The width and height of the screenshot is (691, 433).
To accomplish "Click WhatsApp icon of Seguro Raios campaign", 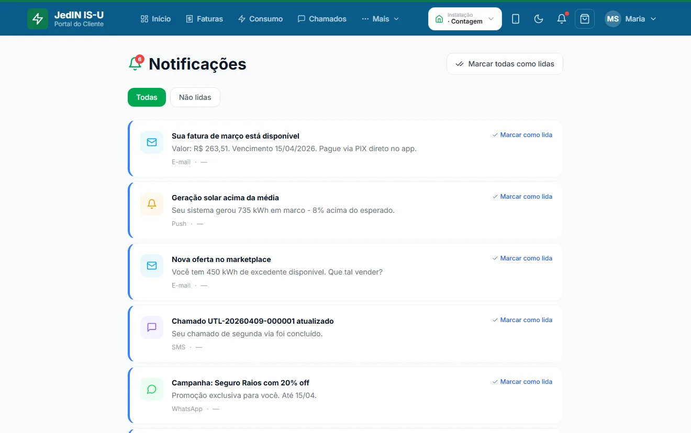I will click(152, 389).
